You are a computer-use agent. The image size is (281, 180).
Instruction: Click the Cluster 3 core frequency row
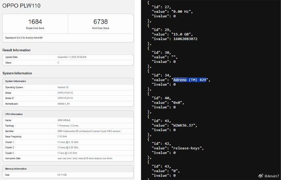coord(67,153)
